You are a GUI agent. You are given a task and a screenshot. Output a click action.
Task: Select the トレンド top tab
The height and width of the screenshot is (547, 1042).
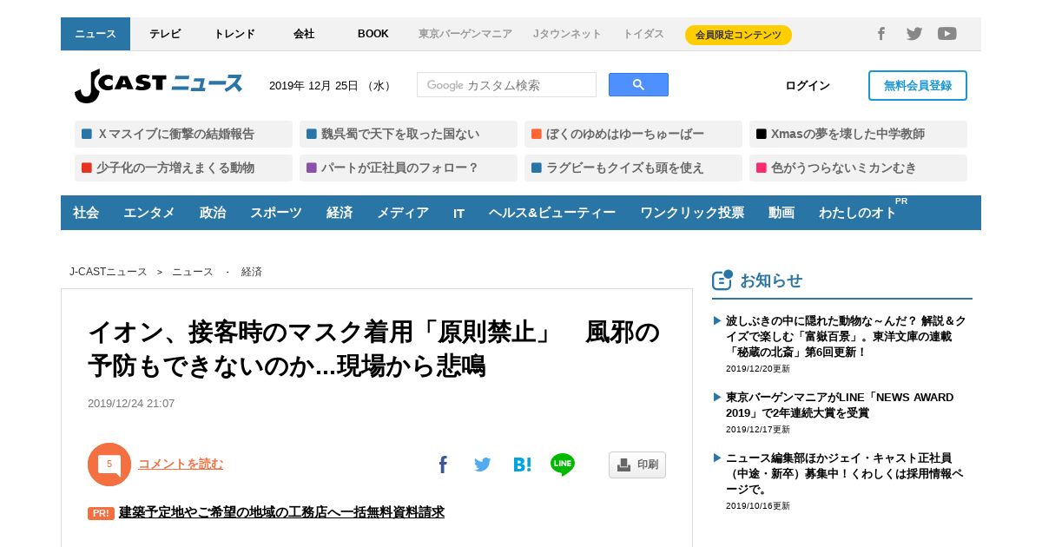pyautogui.click(x=234, y=34)
